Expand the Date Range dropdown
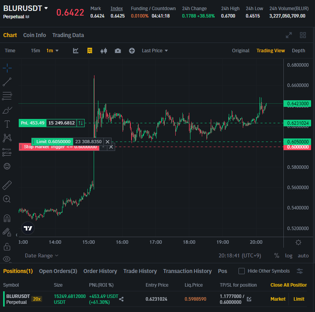The width and height of the screenshot is (315, 312). coord(42,255)
